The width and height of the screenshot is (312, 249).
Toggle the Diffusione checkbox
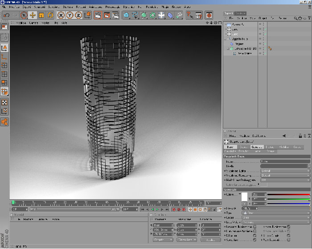(255, 236)
